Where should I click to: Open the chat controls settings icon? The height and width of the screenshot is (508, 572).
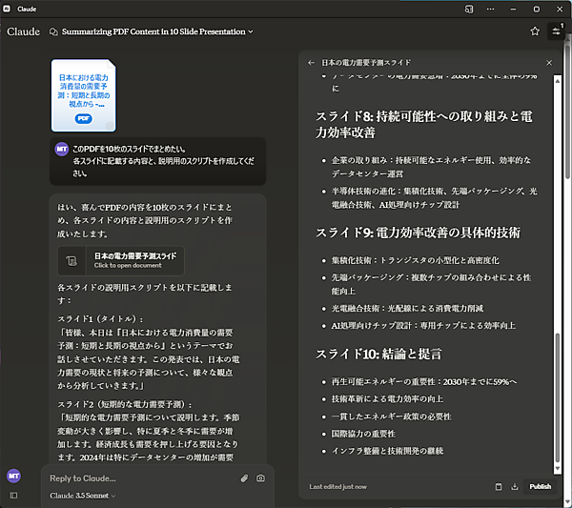pos(556,30)
